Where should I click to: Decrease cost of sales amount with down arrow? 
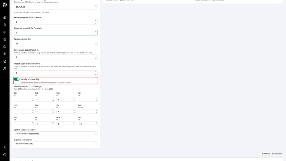[x=96, y=8]
